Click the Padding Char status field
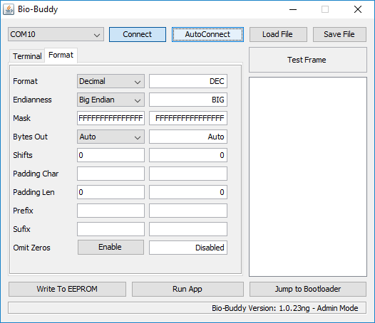Image resolution: width=375 pixels, height=323 pixels. pyautogui.click(x=188, y=174)
